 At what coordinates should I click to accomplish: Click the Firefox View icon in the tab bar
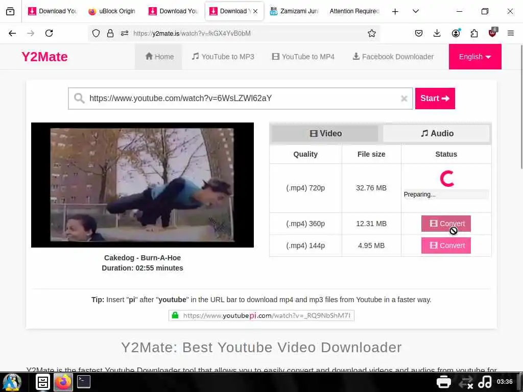point(10,11)
